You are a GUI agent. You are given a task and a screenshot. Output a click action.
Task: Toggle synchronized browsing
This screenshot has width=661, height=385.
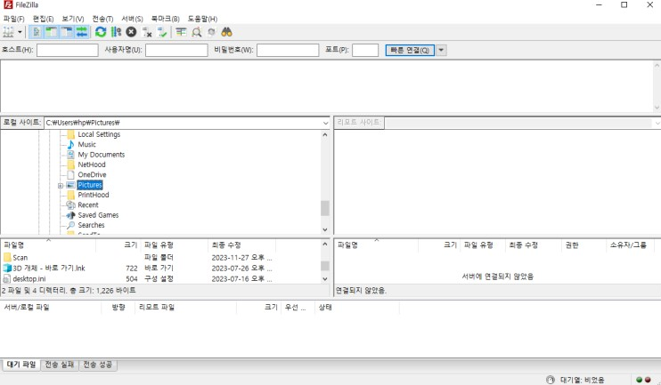coord(212,32)
